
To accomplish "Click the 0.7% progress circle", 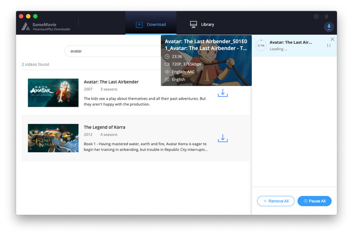I will point(261,45).
